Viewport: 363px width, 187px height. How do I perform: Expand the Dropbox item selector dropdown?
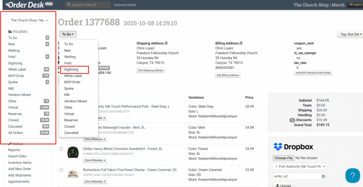299,166
